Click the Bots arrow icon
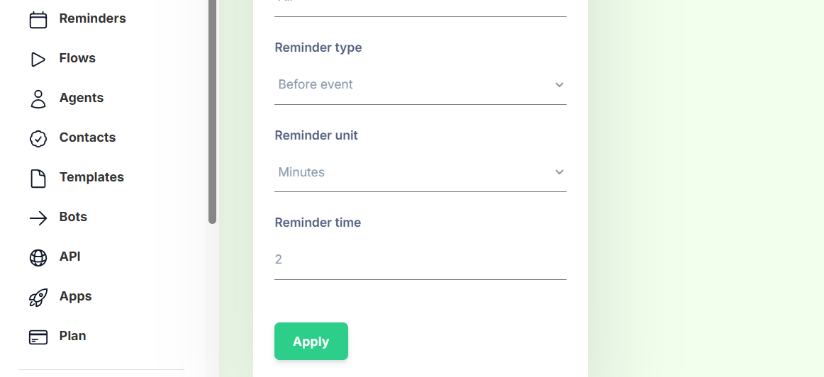Viewport: 824px width, 377px height. point(38,218)
